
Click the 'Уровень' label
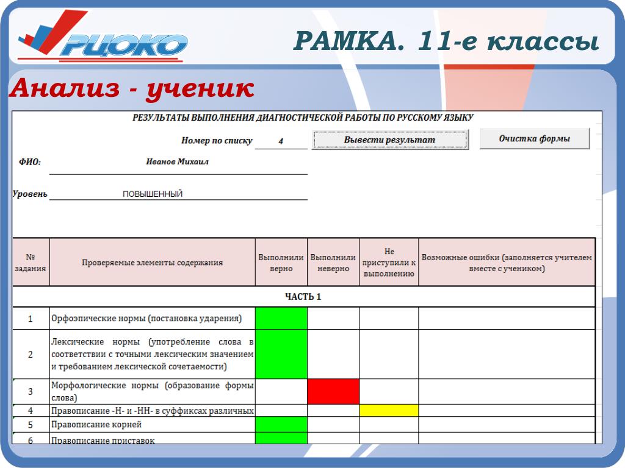pyautogui.click(x=30, y=194)
